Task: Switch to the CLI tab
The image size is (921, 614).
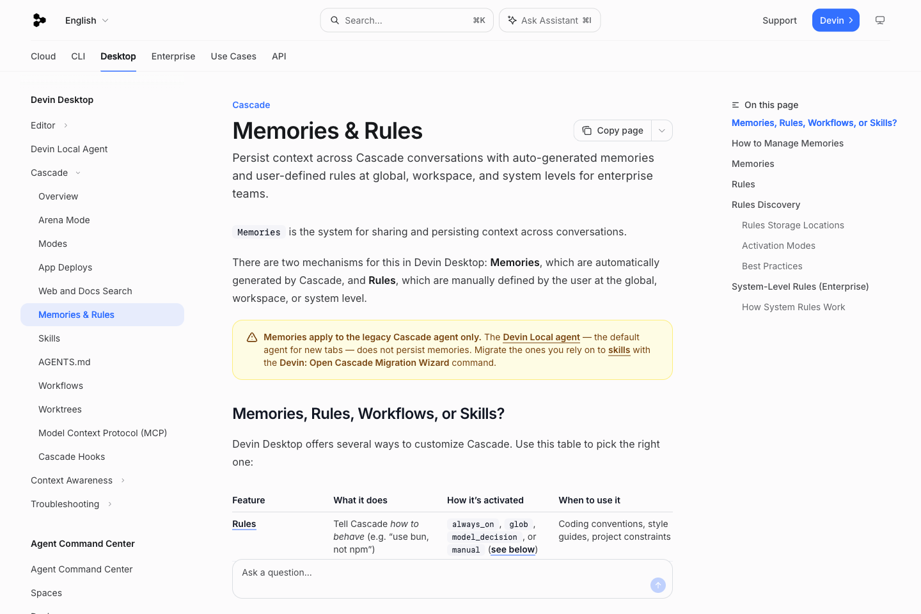Action: (78, 56)
